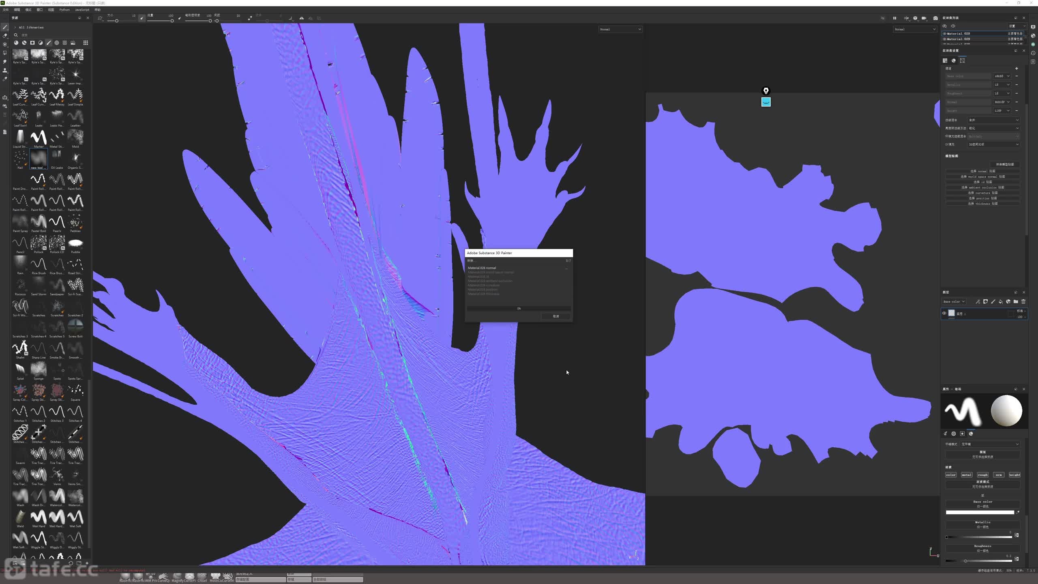Filter assets by brushes icon
Image resolution: width=1038 pixels, height=584 pixels.
(x=49, y=43)
